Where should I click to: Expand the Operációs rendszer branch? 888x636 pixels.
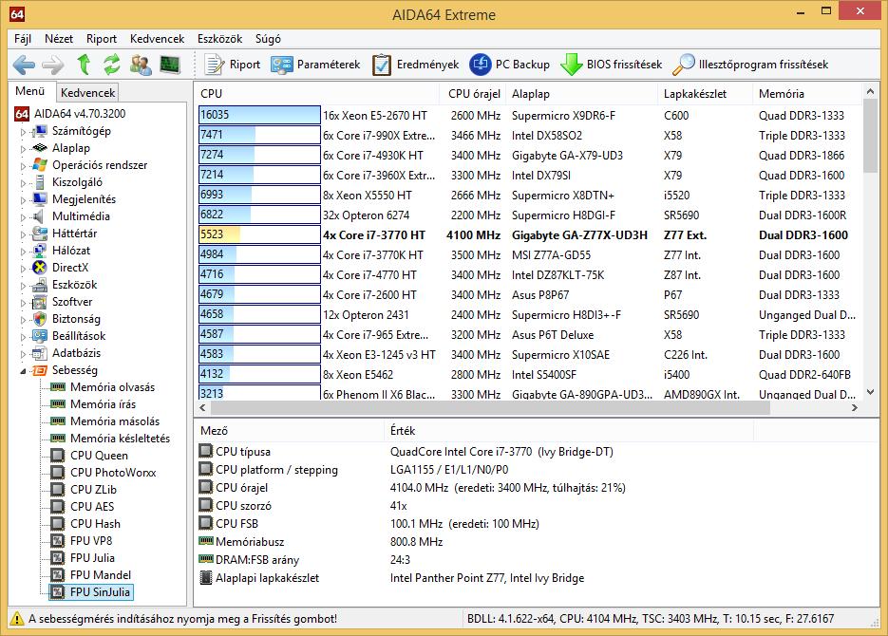click(x=23, y=166)
